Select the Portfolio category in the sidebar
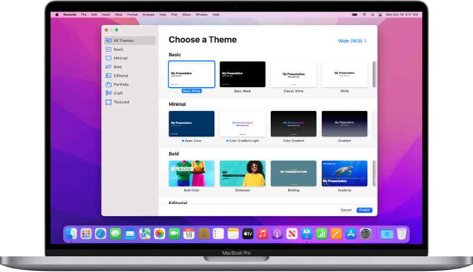The height and width of the screenshot is (272, 473). (130, 84)
